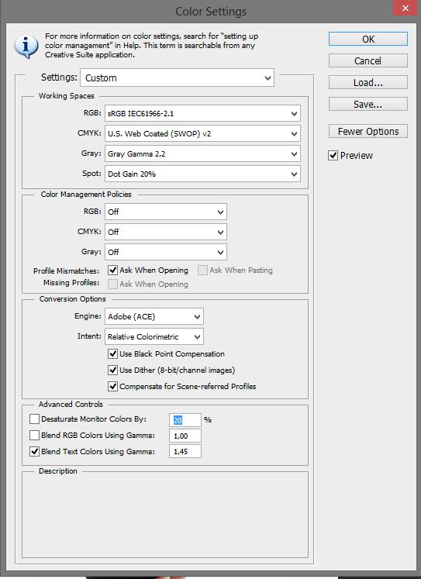Viewport: 421px width, 579px height.
Task: Select the conversion Engine dropdown
Action: pos(154,316)
